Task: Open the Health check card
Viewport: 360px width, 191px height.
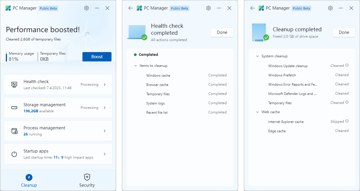Action: point(58,85)
